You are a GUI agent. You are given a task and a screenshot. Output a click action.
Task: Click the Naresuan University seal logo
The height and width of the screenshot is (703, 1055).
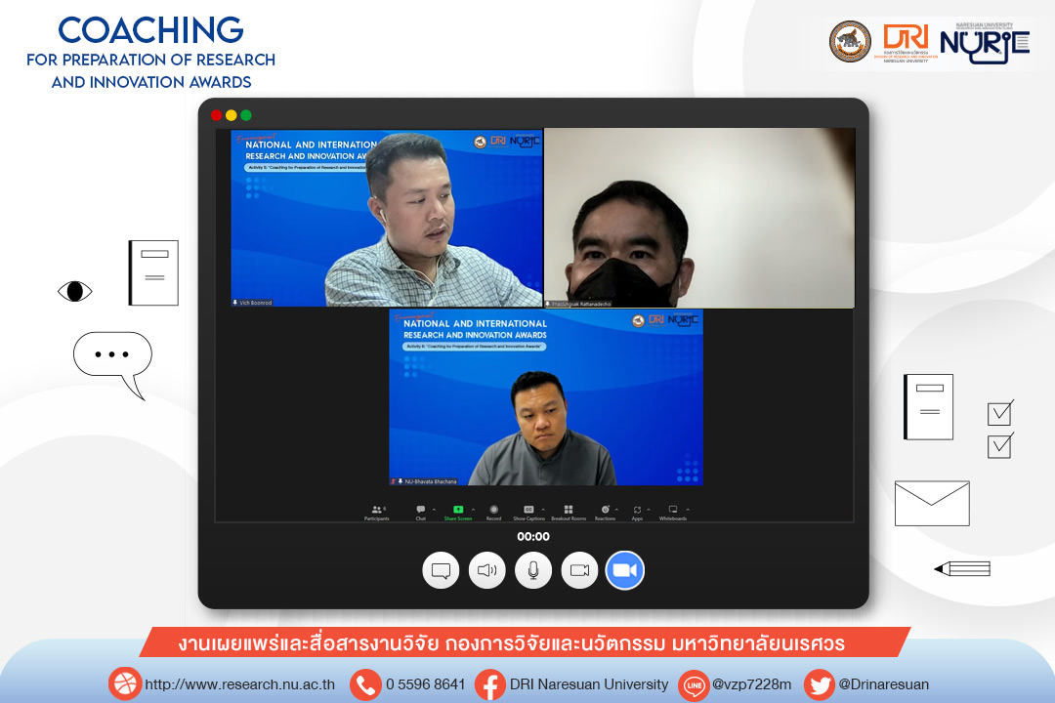[850, 41]
